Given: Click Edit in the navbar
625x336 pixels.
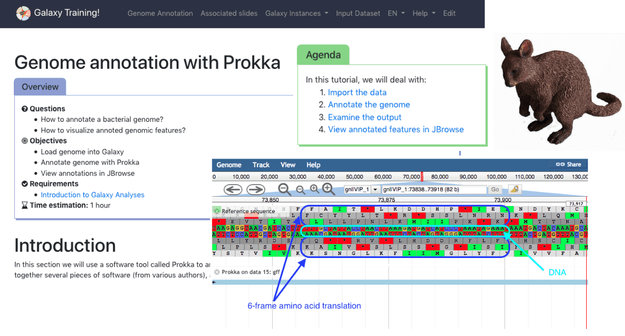Looking at the screenshot, I should pos(449,13).
